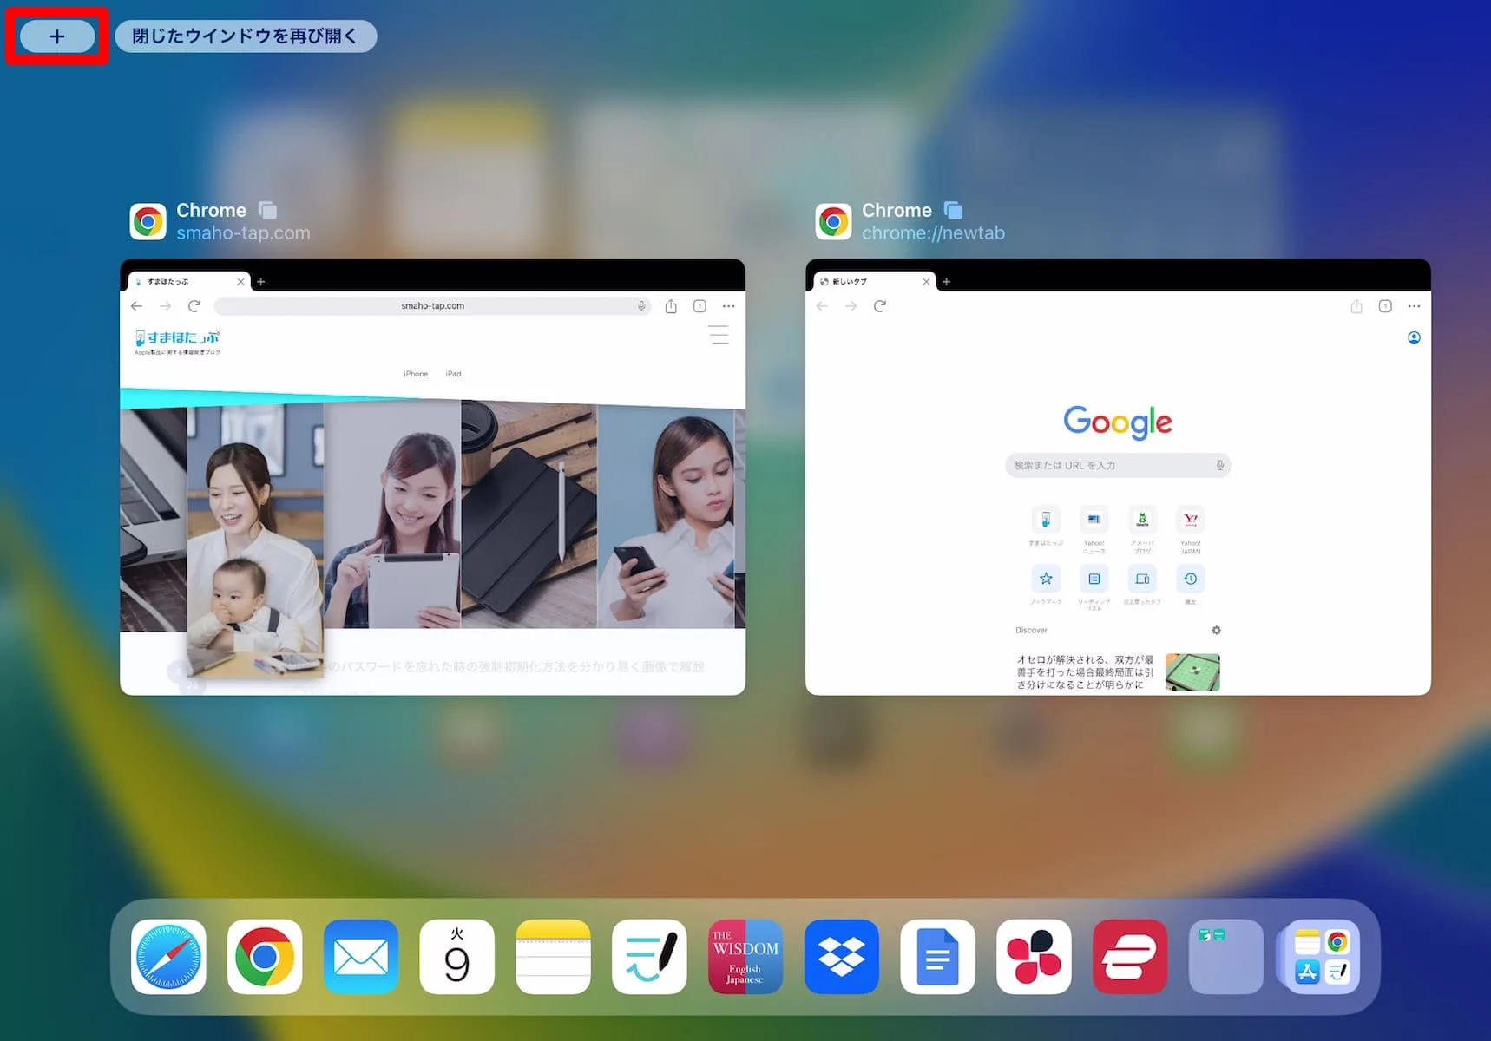Click the three-dot menu in the newtab window
Screen dimensions: 1491x1041
pos(1415,306)
